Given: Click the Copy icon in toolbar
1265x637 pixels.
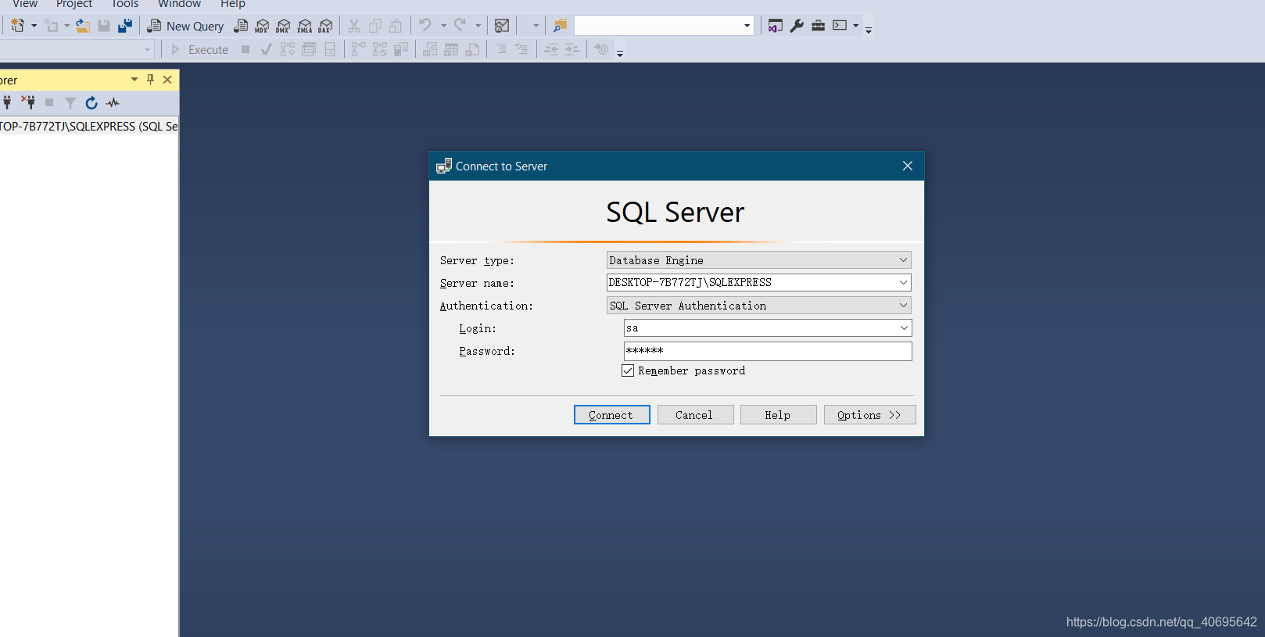Looking at the screenshot, I should (375, 26).
